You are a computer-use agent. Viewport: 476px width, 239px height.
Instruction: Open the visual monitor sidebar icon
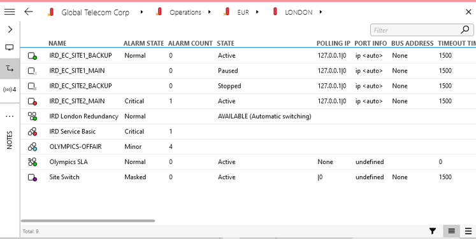point(10,48)
